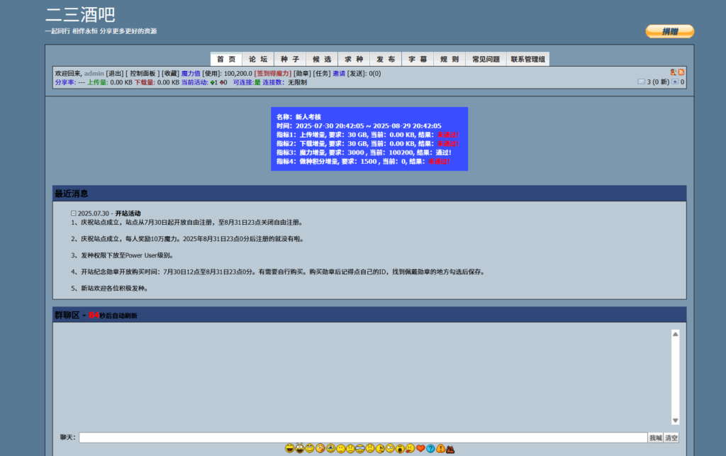
Task: Click the RSS feed icon
Action: pyautogui.click(x=681, y=72)
